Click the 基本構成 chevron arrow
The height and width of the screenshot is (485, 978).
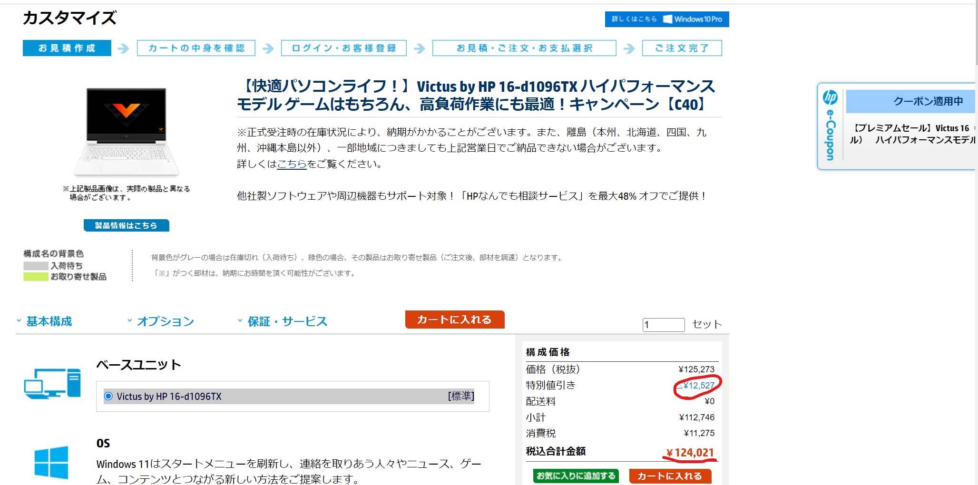[x=19, y=321]
